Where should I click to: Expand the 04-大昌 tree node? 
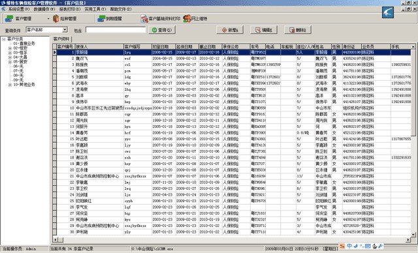10,57
